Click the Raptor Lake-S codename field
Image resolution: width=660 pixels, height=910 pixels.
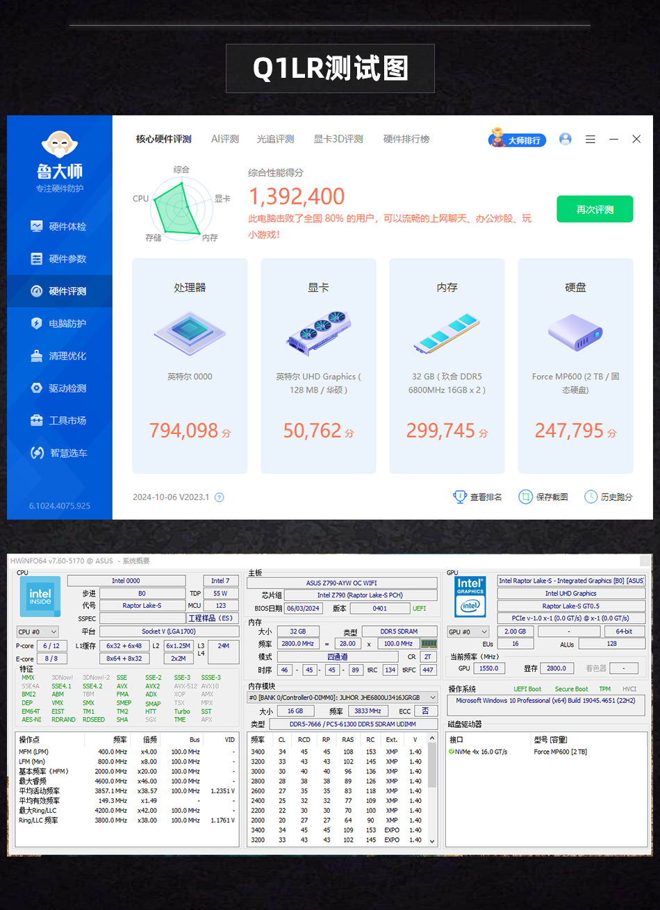(142, 606)
